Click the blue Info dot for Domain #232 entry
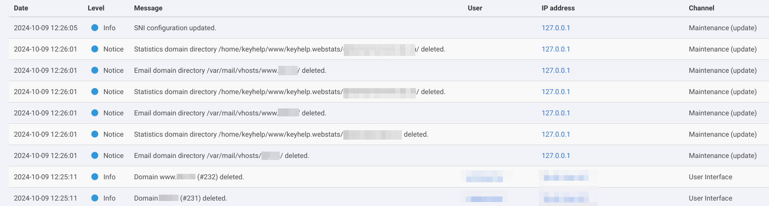The height and width of the screenshot is (206, 769). [x=95, y=177]
